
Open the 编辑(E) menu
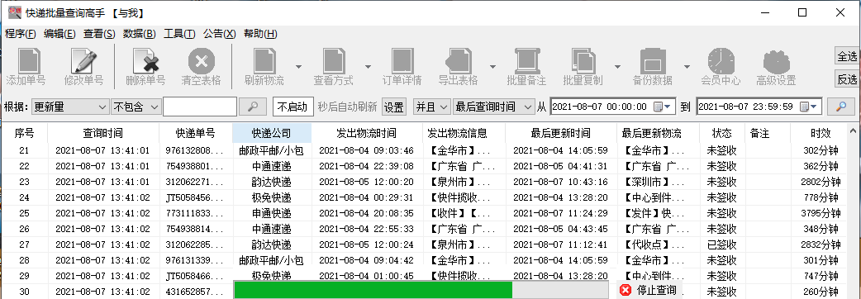(x=59, y=34)
